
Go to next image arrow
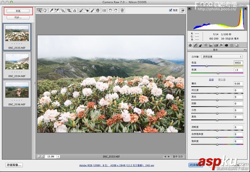tap(169, 156)
